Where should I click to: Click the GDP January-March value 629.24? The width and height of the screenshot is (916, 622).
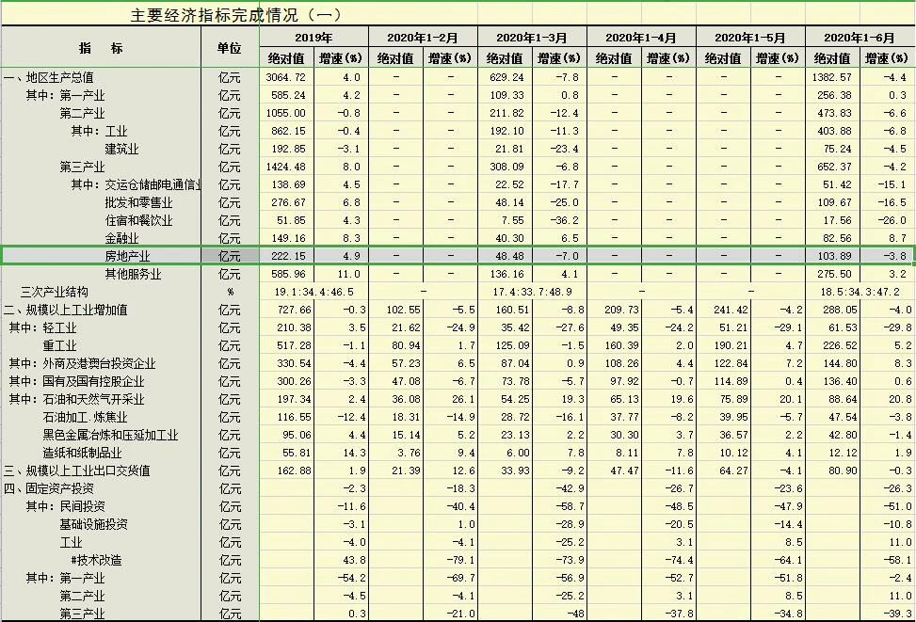[506, 77]
